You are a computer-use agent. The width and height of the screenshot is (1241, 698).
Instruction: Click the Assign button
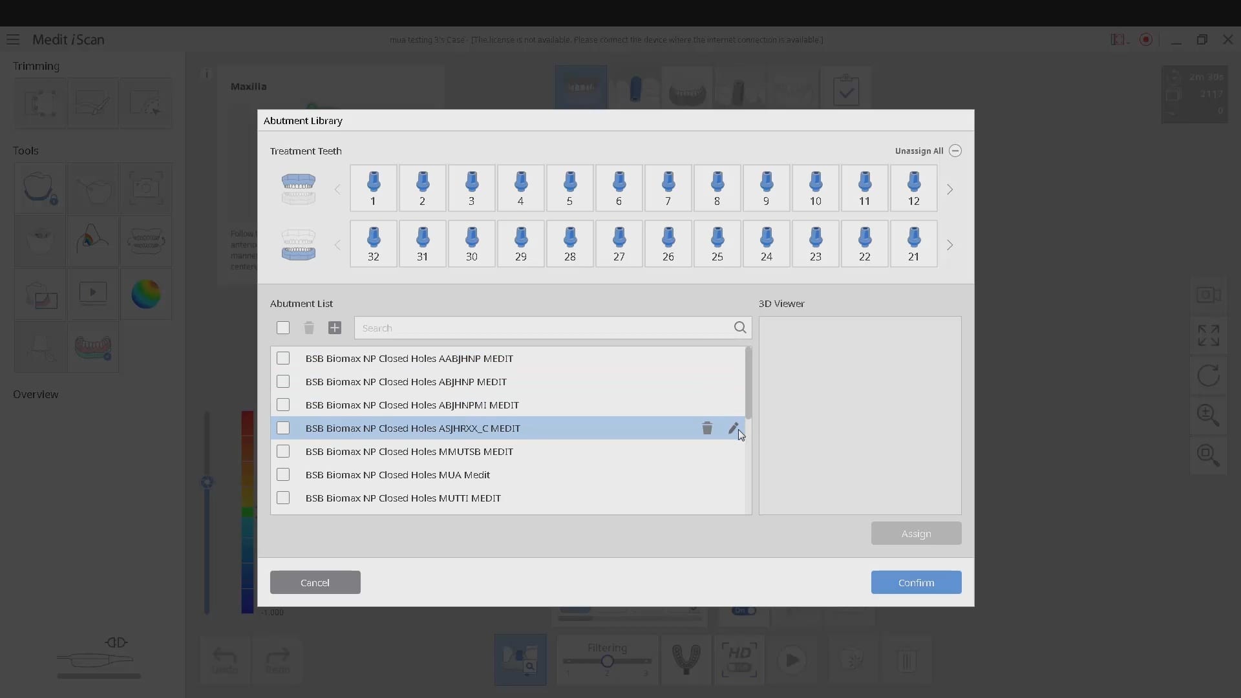(916, 533)
